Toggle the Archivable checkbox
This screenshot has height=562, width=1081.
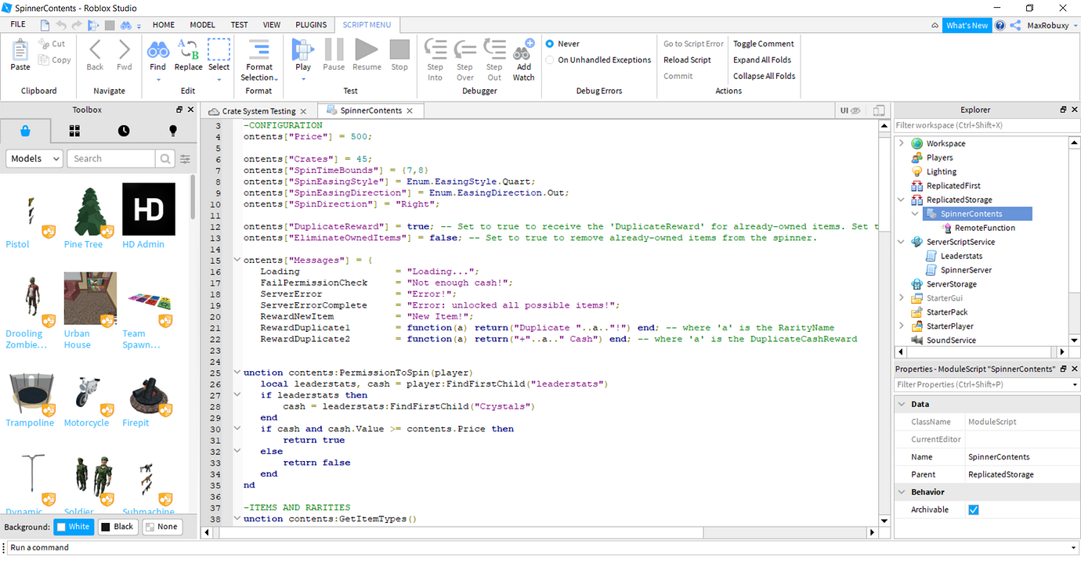pyautogui.click(x=973, y=510)
